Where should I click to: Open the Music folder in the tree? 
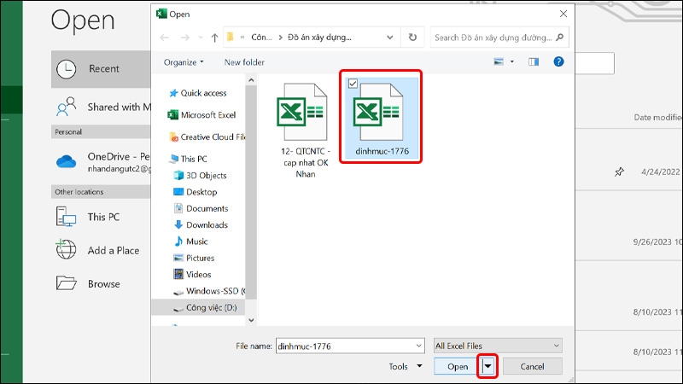click(190, 241)
